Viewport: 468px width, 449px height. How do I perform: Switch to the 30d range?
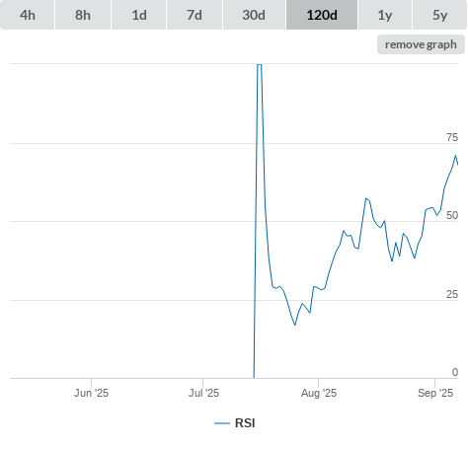point(254,15)
